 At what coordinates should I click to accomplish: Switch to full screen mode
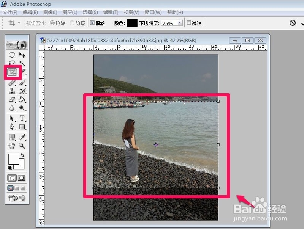click(23, 188)
